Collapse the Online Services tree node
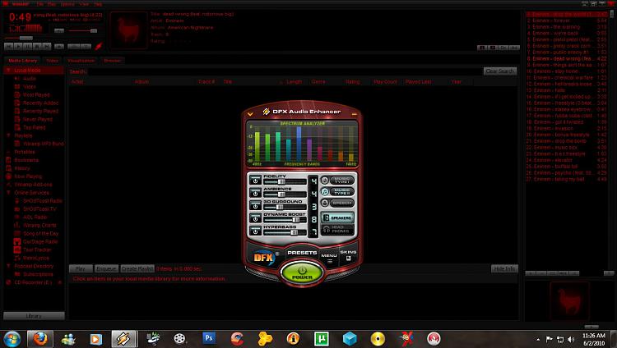This screenshot has width=617, height=348. coord(8,193)
